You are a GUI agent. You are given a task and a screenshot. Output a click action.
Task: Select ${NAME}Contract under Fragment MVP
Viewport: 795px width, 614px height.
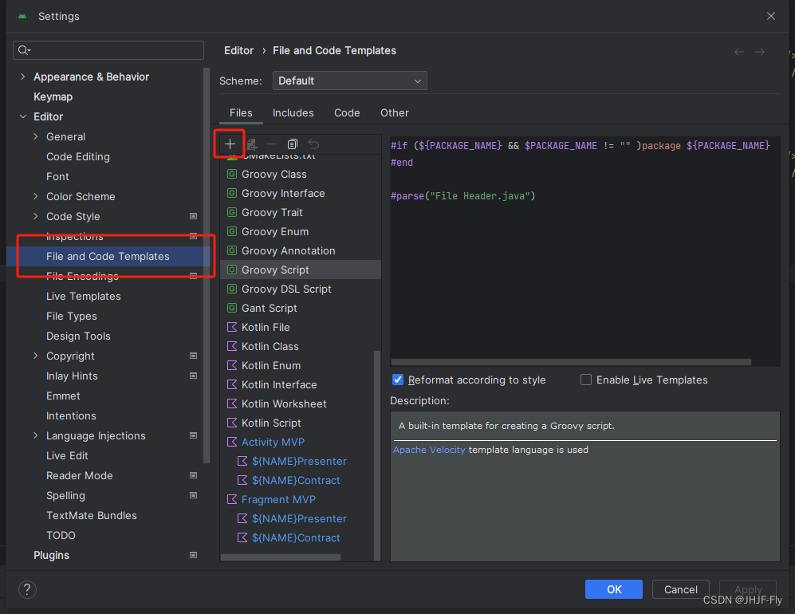coord(296,538)
